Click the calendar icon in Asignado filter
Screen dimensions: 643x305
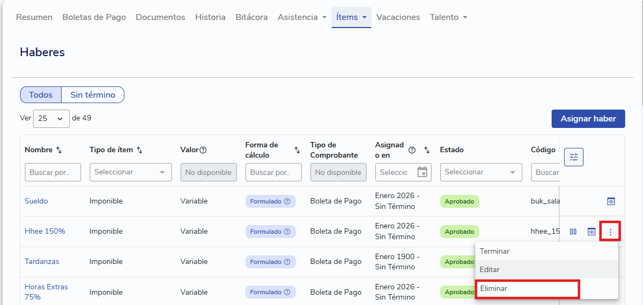422,172
